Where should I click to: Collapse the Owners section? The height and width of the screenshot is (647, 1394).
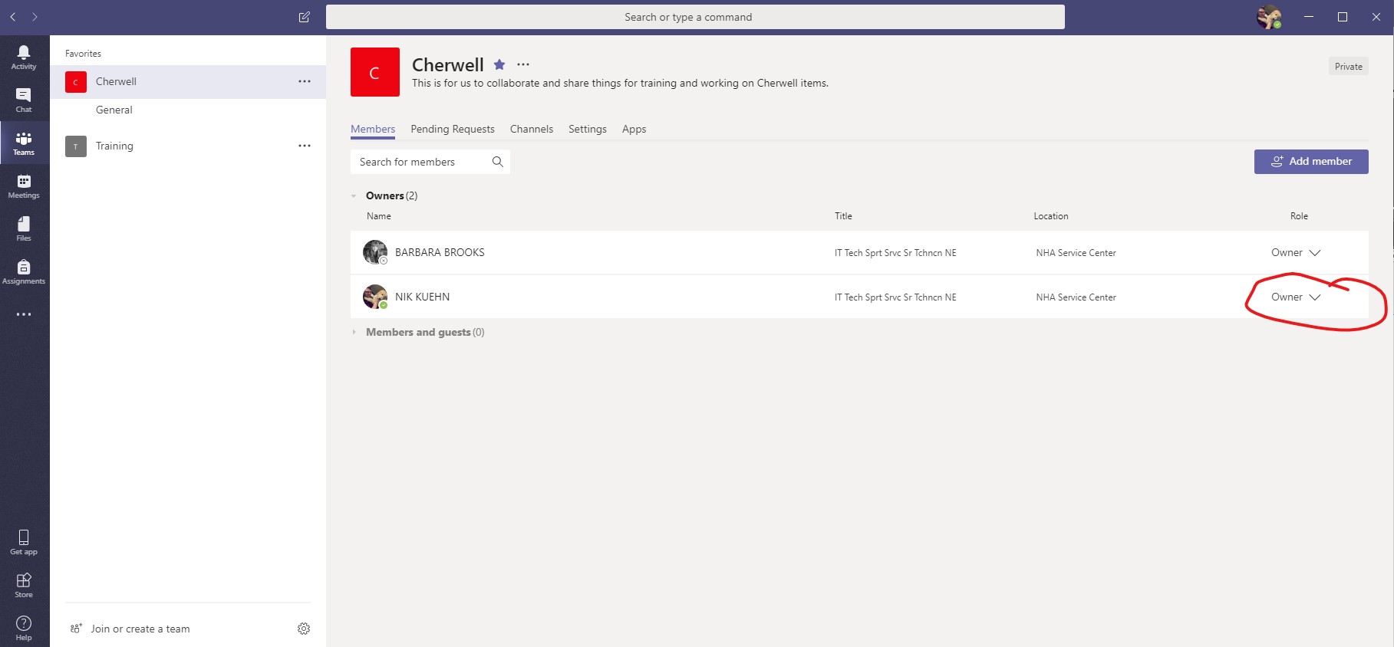point(354,196)
